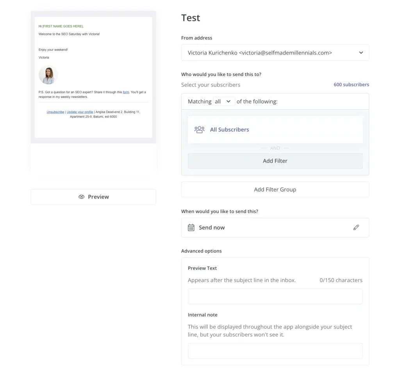Click the Matching dropdown chevron
The image size is (400, 373).
[x=229, y=101]
